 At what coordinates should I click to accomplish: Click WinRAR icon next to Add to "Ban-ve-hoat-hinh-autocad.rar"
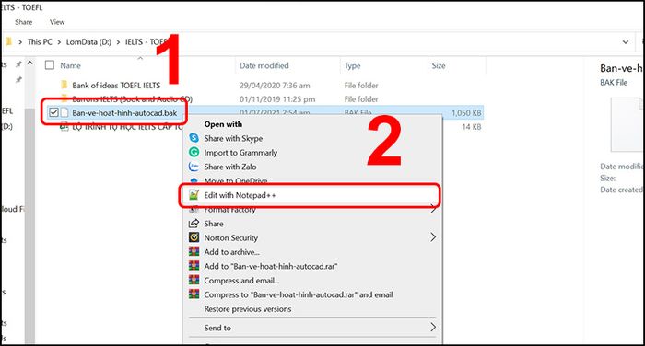point(193,266)
